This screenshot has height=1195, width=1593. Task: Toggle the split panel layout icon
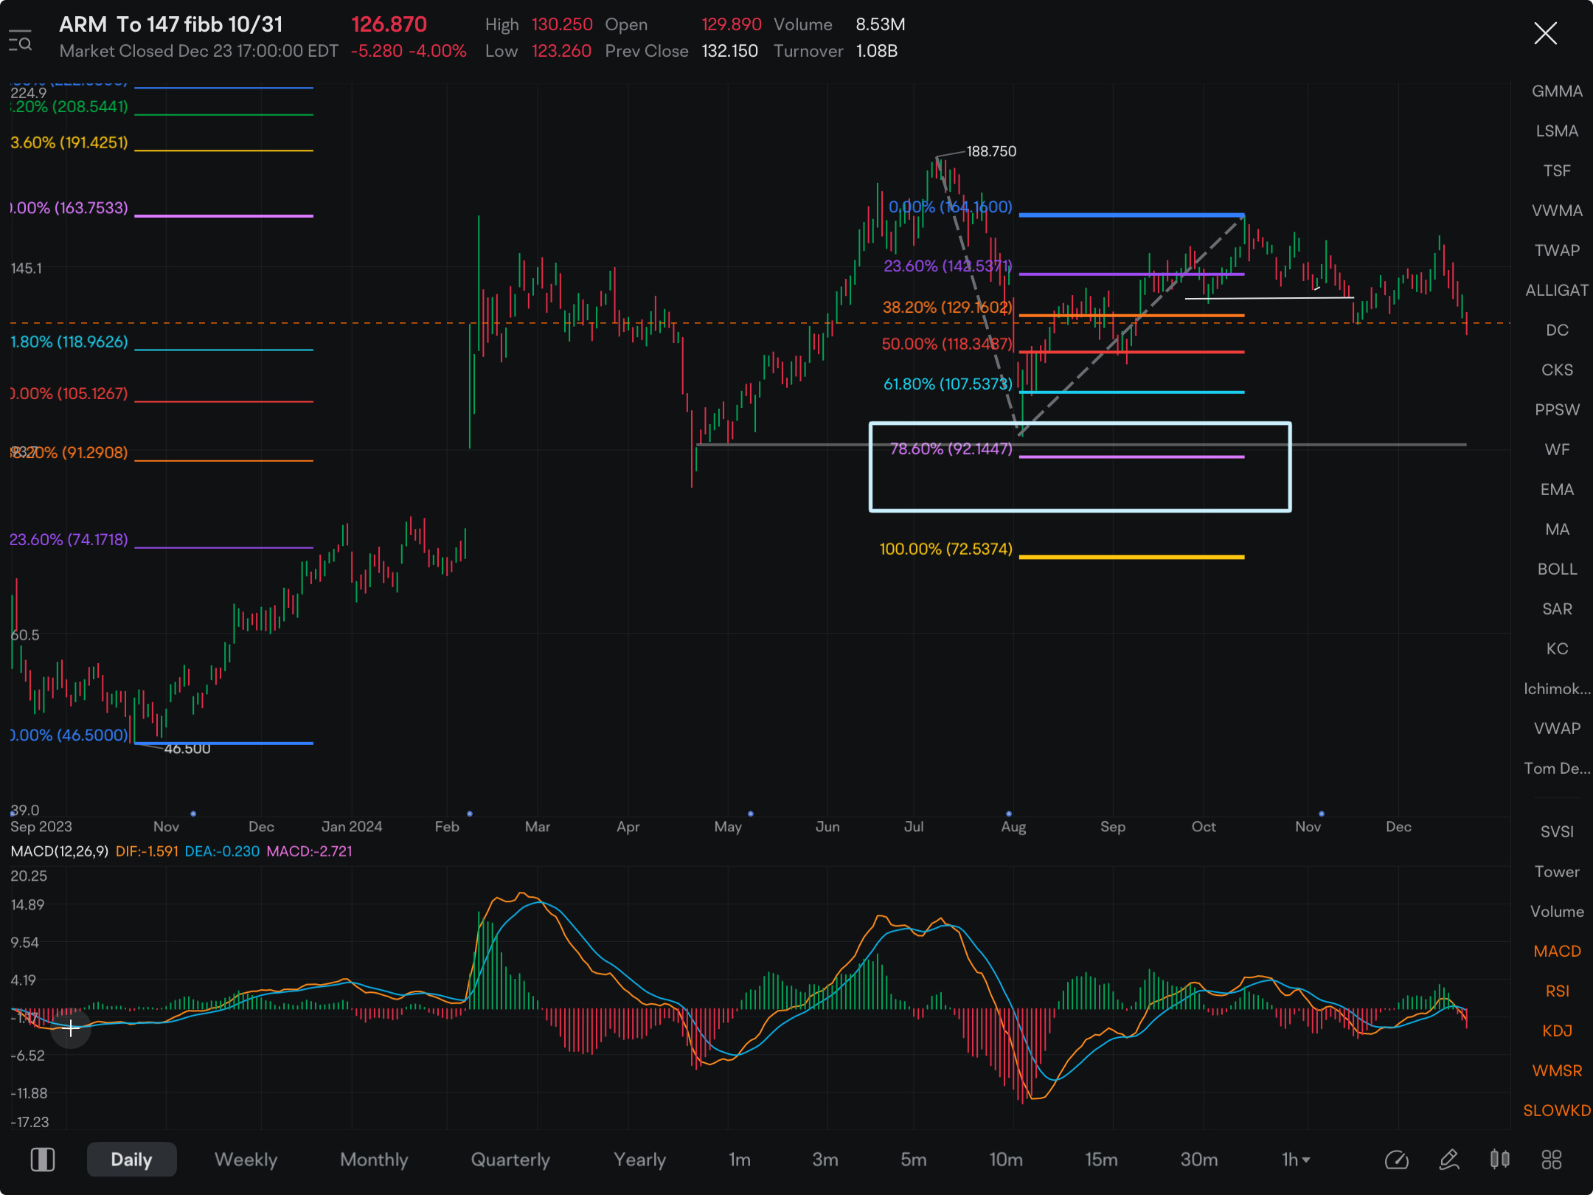click(43, 1160)
